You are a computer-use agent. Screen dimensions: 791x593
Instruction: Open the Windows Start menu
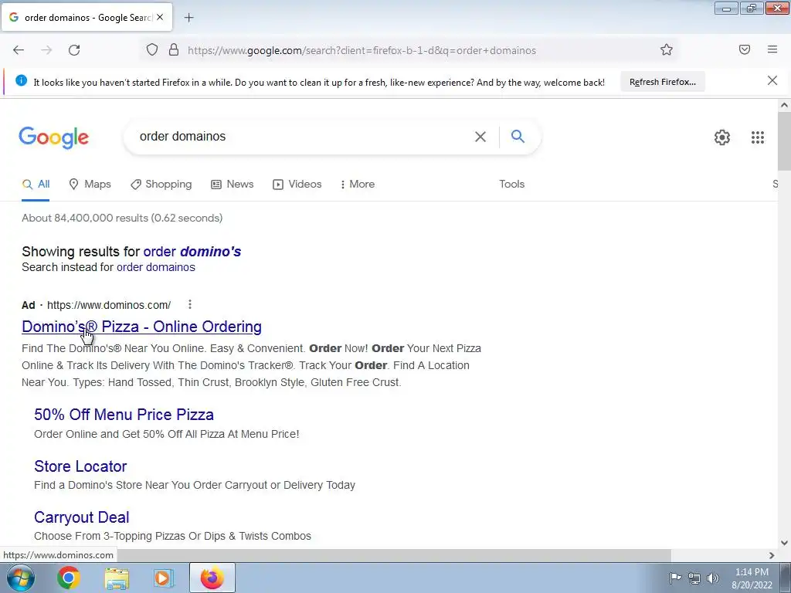tap(20, 578)
